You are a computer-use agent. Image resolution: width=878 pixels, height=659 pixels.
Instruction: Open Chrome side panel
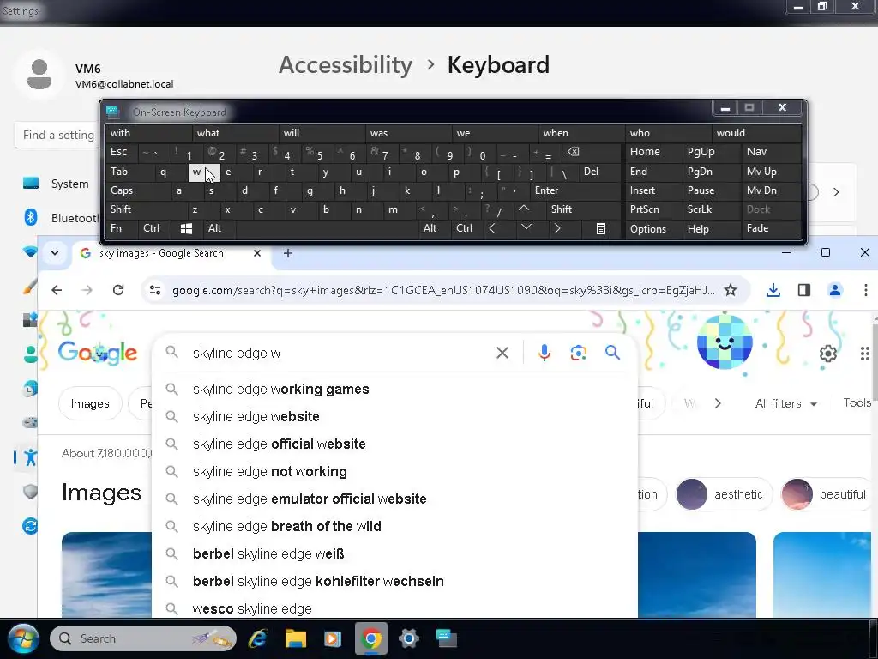(x=804, y=290)
